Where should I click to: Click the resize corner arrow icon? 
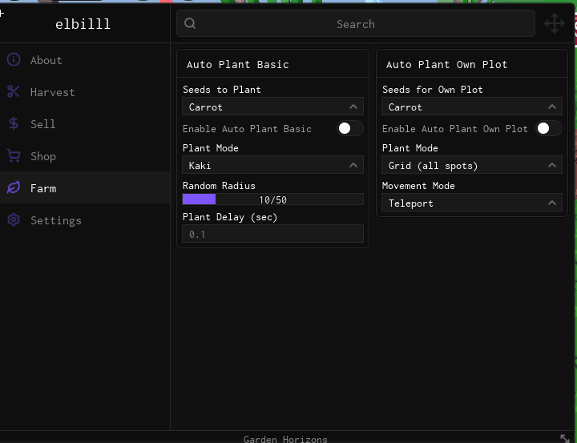tap(565, 438)
